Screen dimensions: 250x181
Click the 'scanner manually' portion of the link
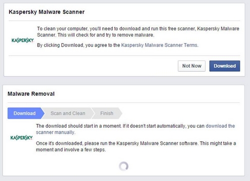pos(55,132)
